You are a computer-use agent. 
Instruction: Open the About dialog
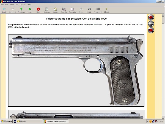(106, 10)
